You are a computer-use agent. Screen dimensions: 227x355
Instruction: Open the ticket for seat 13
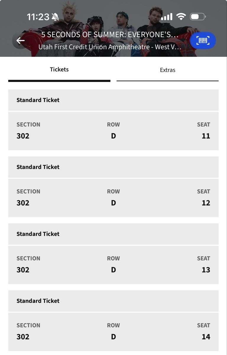(x=113, y=264)
